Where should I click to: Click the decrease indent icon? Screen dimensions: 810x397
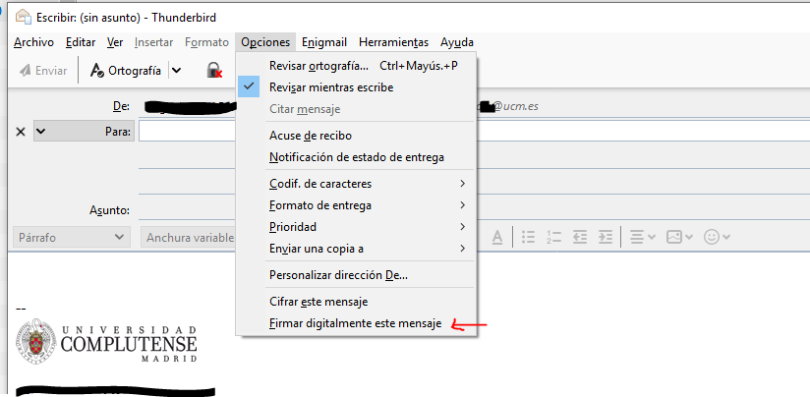click(x=580, y=237)
